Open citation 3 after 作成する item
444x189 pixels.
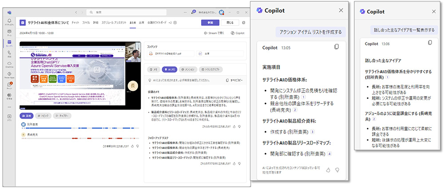tap(312, 132)
